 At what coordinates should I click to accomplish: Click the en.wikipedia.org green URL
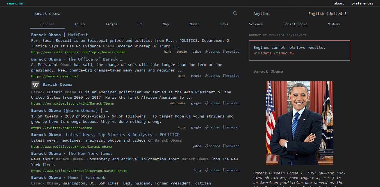72,103
